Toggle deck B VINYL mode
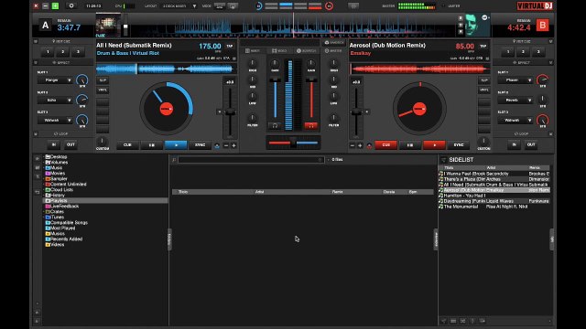Image resolution: width=586 pixels, height=329 pixels. click(484, 90)
